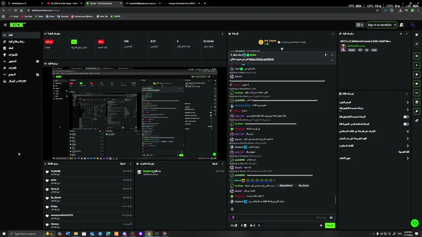The width and height of the screenshot is (422, 237).
Task: Expand the slow mode row chevron
Action: click(x=407, y=102)
